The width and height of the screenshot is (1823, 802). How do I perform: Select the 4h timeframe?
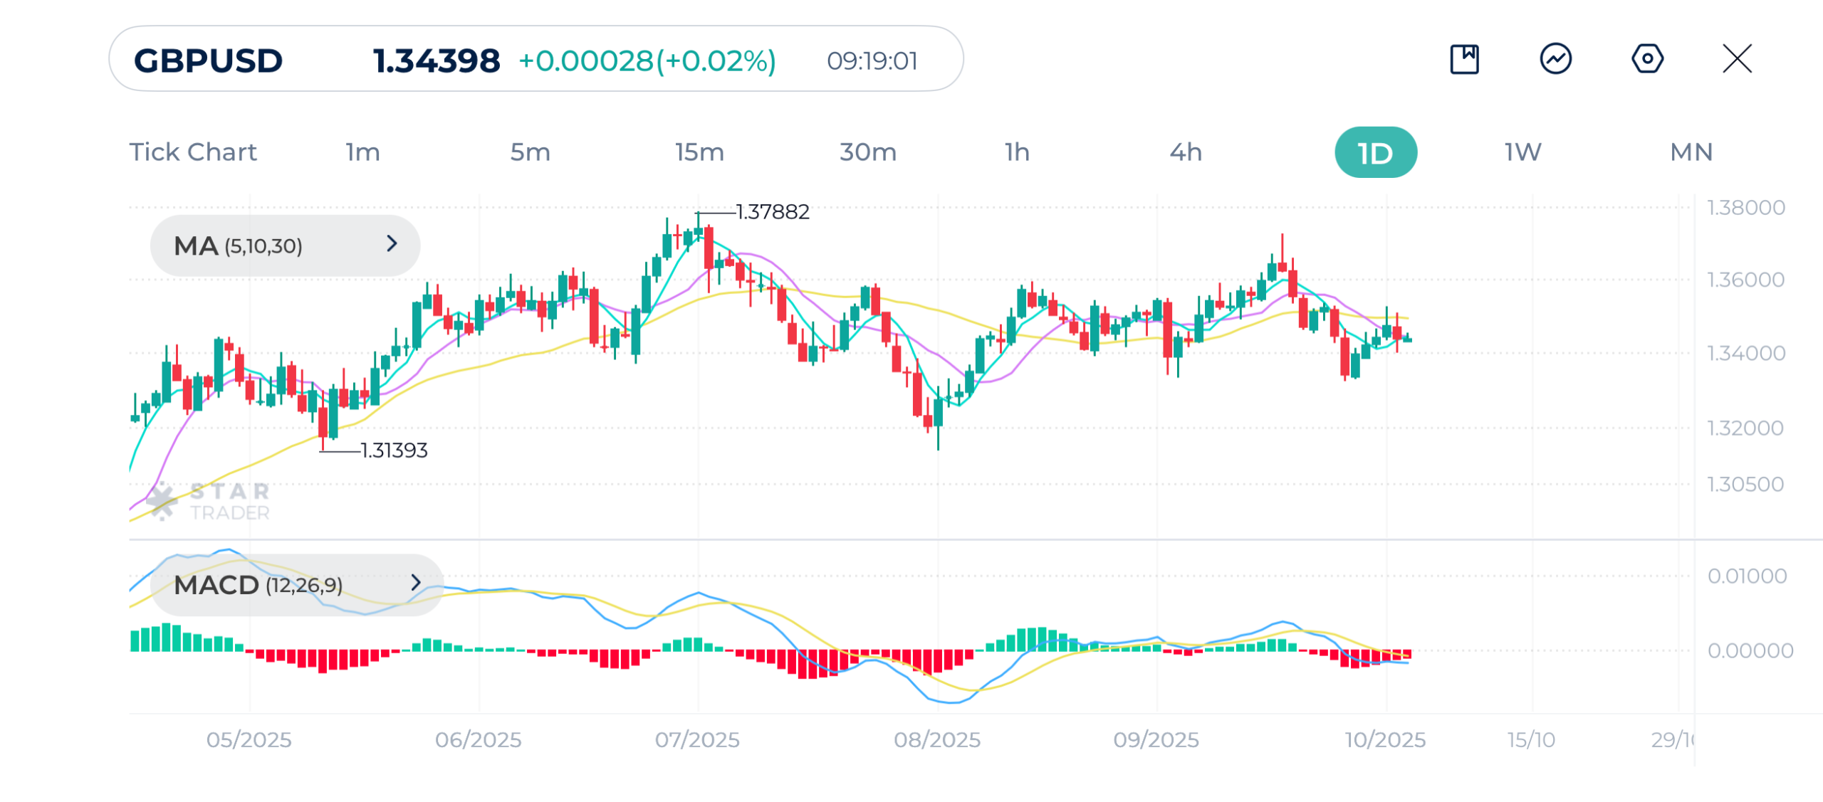(x=1186, y=152)
